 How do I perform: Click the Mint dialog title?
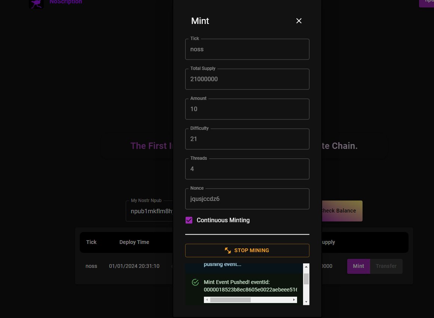[x=200, y=21]
